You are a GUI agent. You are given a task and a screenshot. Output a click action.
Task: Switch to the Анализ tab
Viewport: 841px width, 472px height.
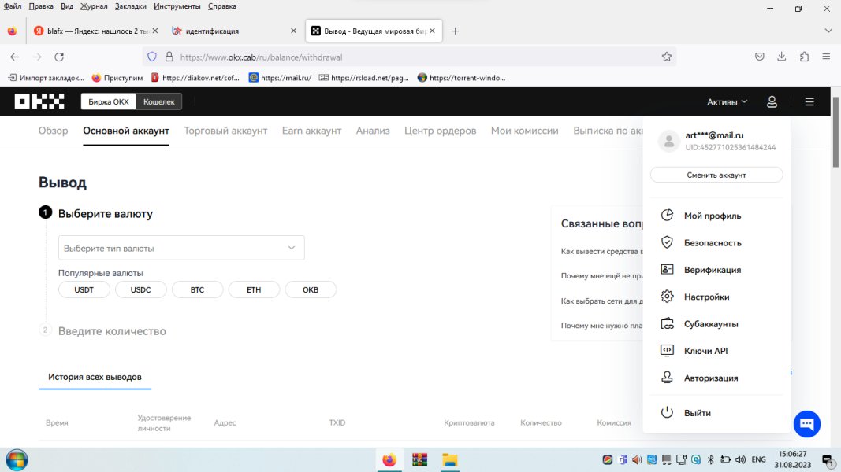(x=373, y=131)
